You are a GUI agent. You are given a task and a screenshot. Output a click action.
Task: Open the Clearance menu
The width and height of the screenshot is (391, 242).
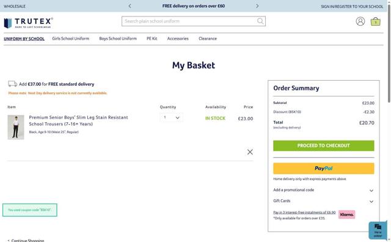(208, 38)
